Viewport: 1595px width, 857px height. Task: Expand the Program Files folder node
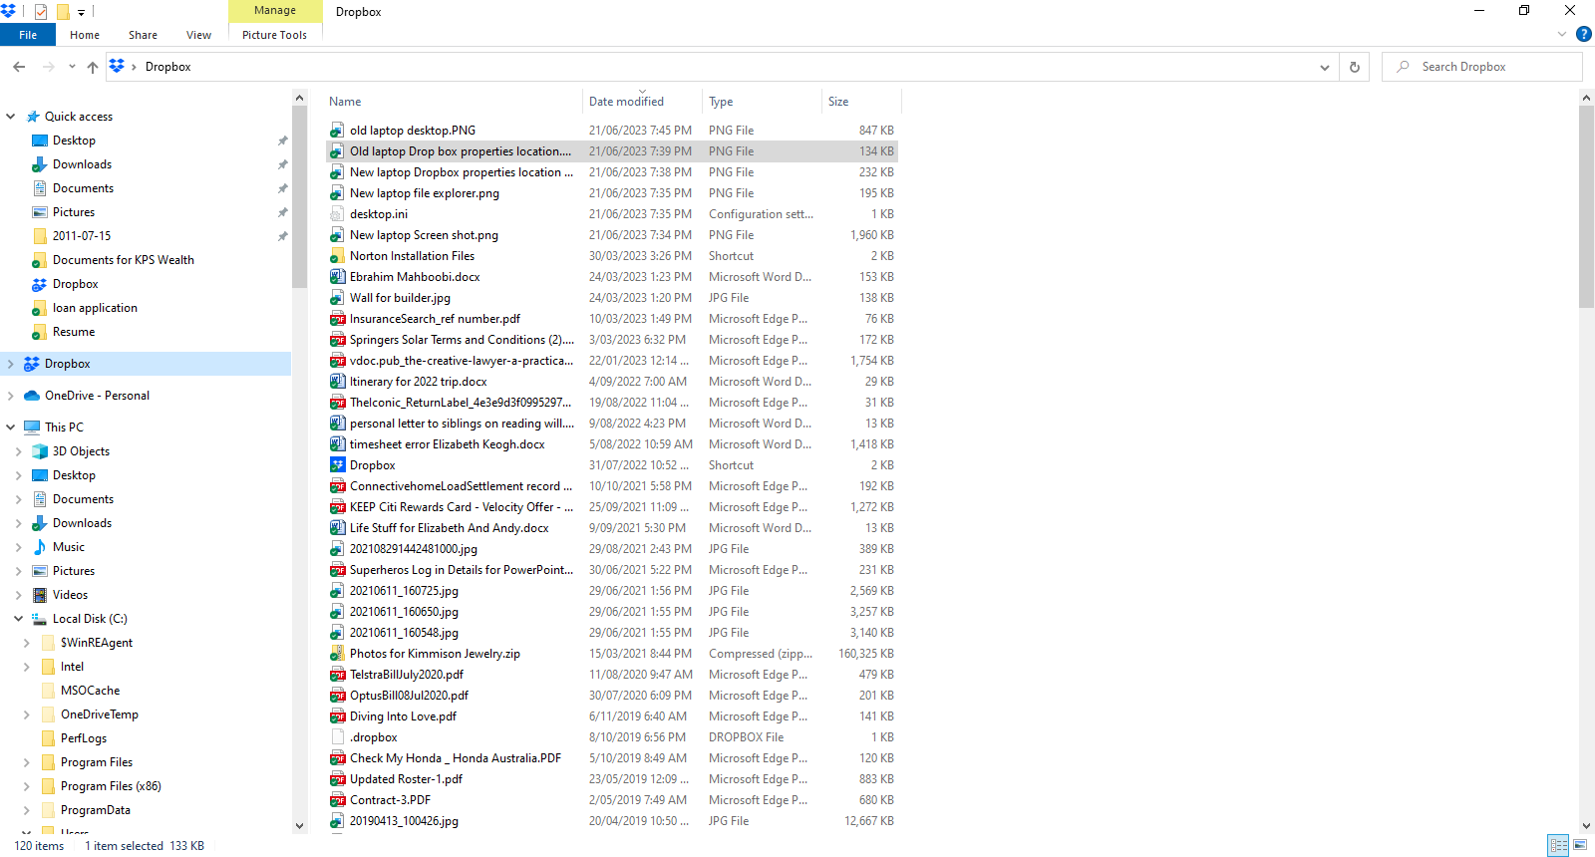(x=26, y=762)
